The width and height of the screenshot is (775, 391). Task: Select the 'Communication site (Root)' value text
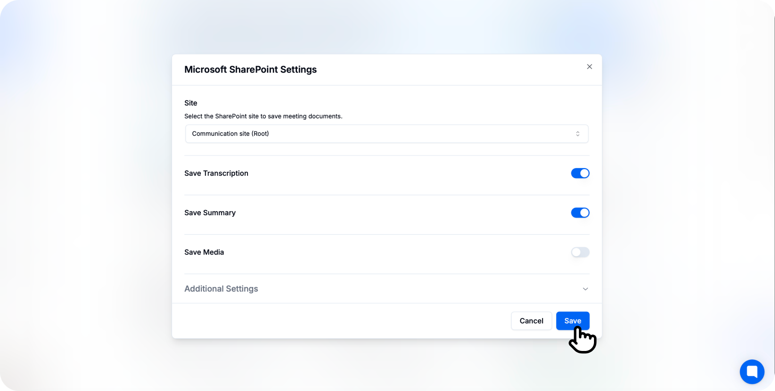point(231,134)
